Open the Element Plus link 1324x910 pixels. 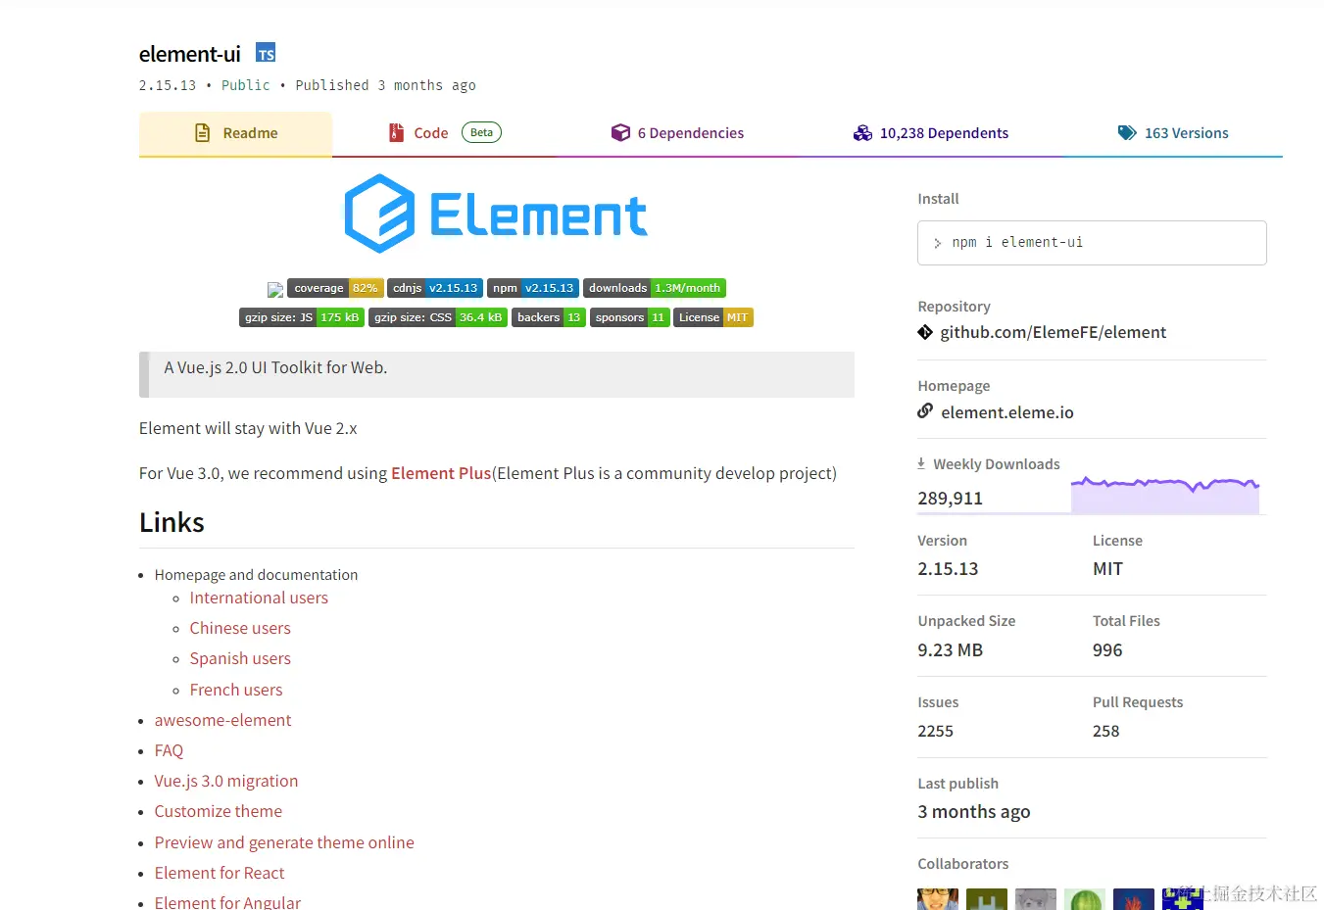click(x=441, y=473)
